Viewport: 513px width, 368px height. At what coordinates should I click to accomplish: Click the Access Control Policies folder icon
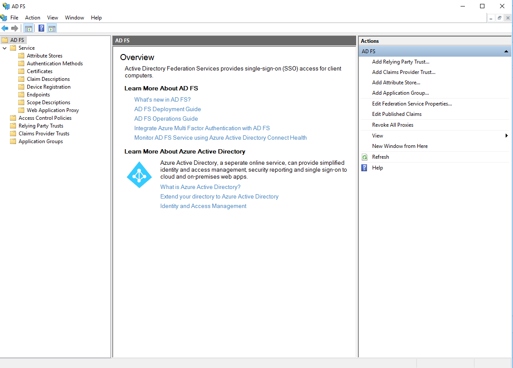13,118
